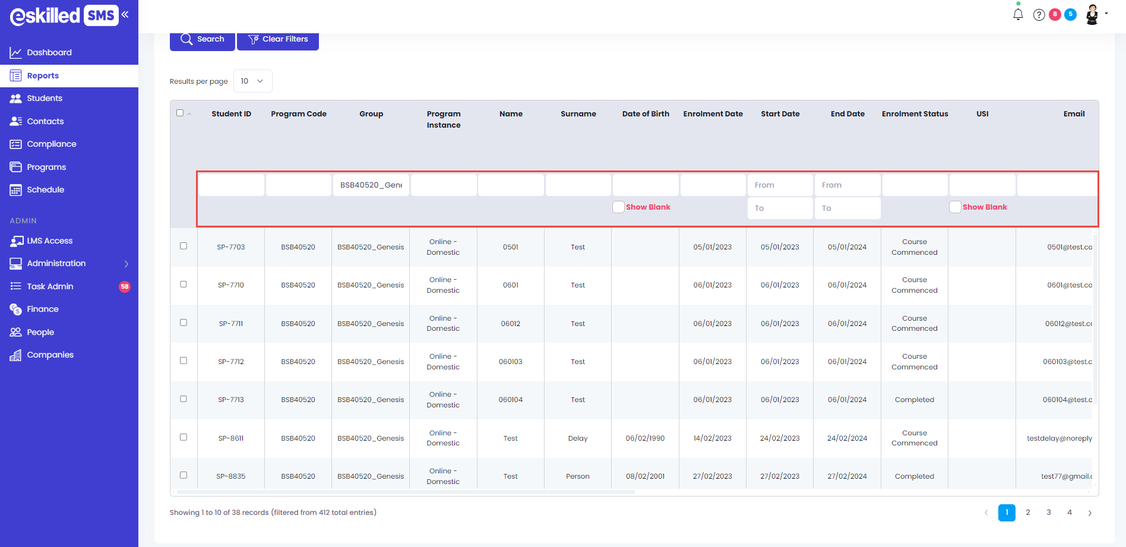The image size is (1126, 547).
Task: Click the red badge showing 8
Action: click(x=1055, y=15)
